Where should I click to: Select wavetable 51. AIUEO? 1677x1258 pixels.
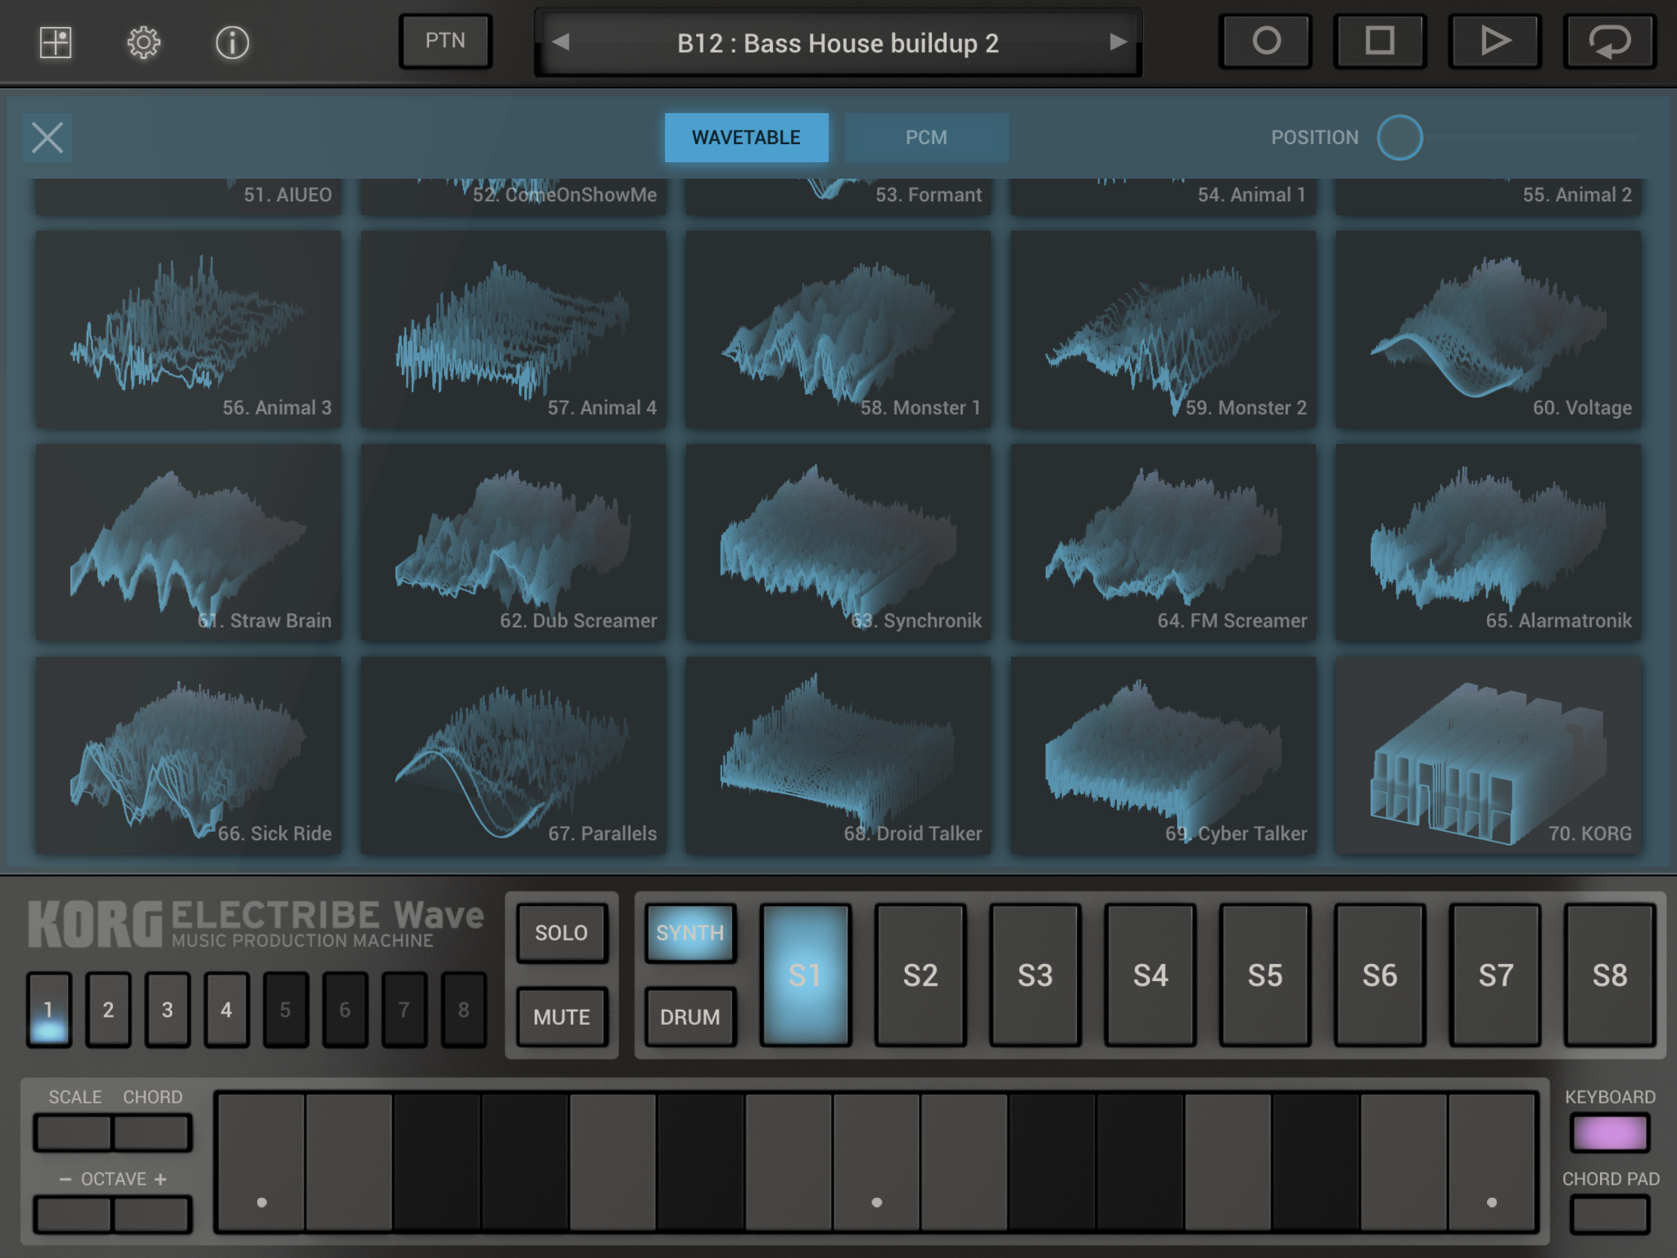188,196
